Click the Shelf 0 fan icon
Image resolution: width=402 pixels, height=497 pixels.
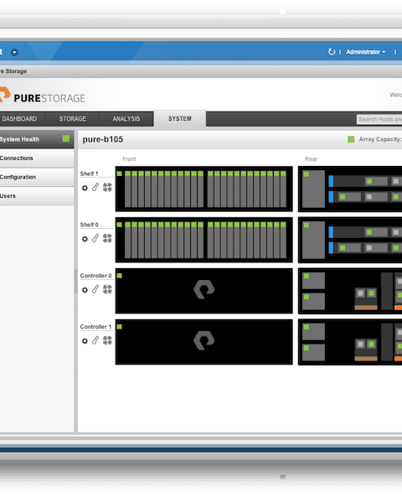point(107,238)
